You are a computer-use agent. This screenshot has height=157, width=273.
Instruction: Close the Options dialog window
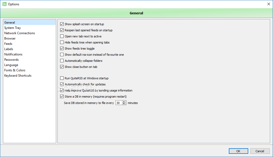269,4
